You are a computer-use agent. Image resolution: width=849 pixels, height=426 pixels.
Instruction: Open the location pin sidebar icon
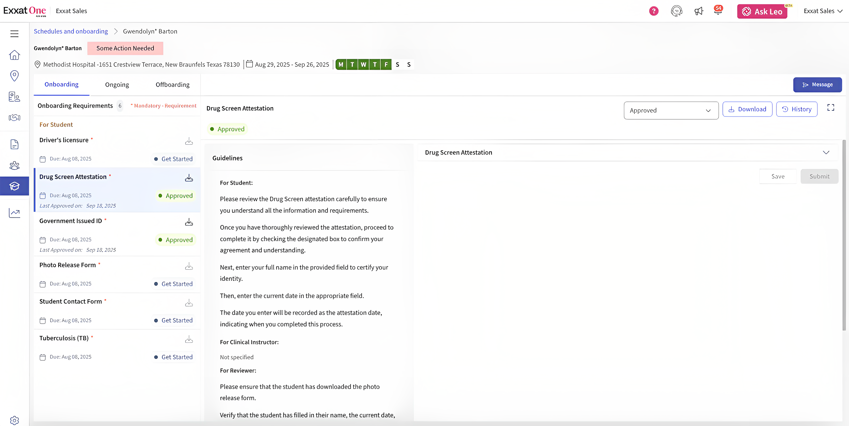click(x=14, y=76)
